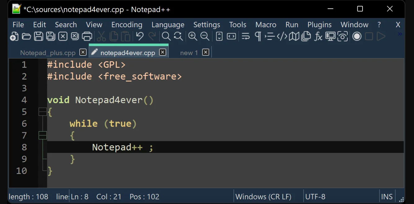Toggle word wrap
The height and width of the screenshot is (204, 414).
pos(246,37)
